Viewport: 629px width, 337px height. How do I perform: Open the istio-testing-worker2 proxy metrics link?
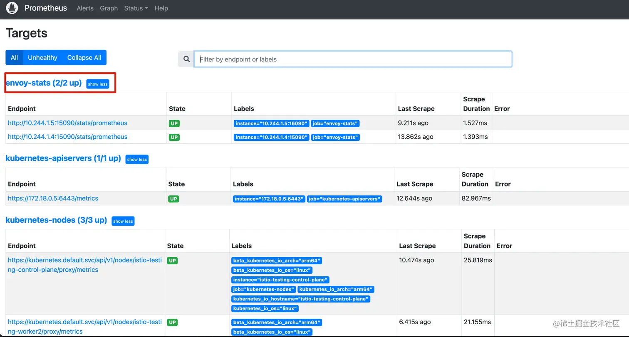pos(85,327)
